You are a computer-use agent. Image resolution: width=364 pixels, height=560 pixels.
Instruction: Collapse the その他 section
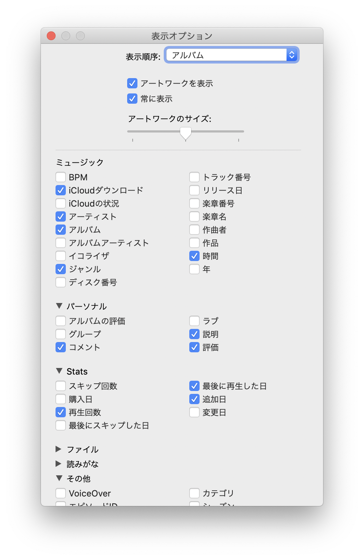59,478
